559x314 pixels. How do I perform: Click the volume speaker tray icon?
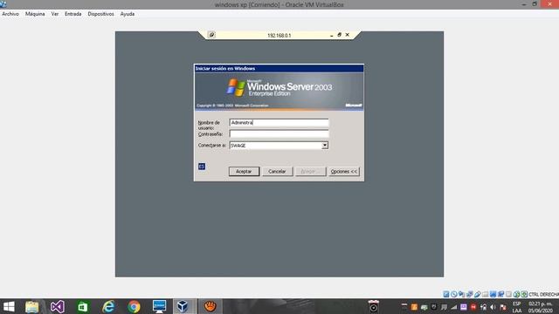point(493,307)
